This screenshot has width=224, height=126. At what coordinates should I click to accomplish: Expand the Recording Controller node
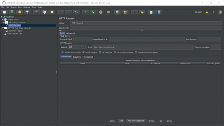(x=4, y=22)
